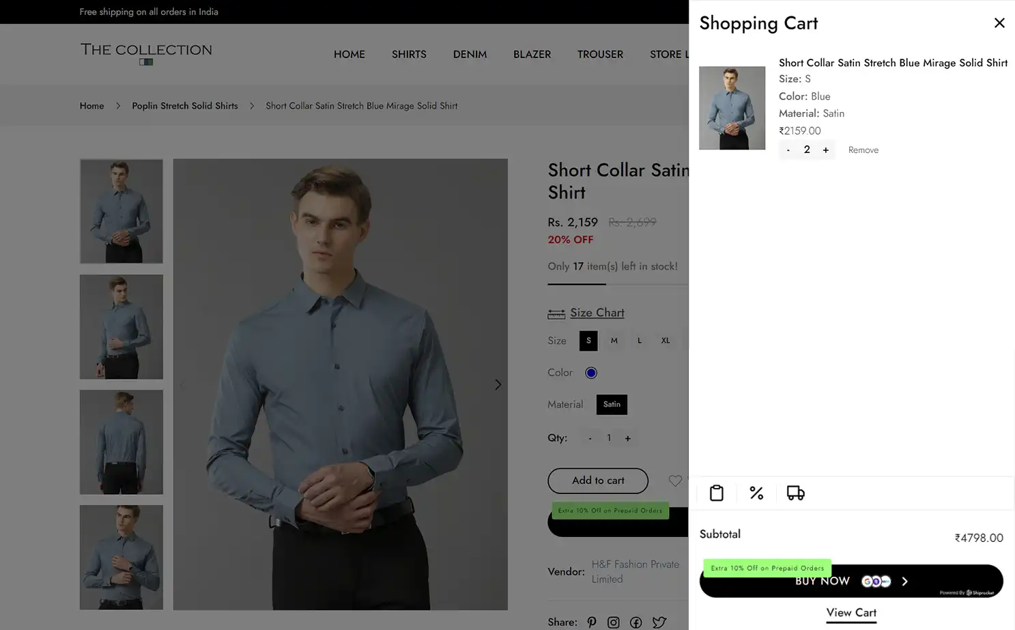
Task: Open the discount offers icon in cart
Action: [x=756, y=492]
